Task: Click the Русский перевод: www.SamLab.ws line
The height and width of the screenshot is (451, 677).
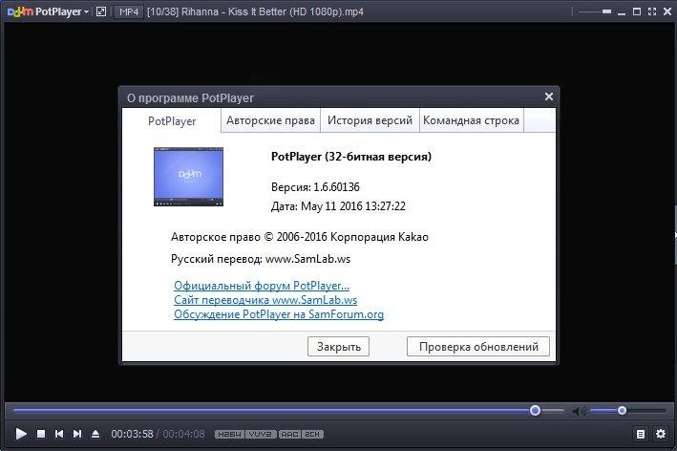Action: click(x=261, y=259)
